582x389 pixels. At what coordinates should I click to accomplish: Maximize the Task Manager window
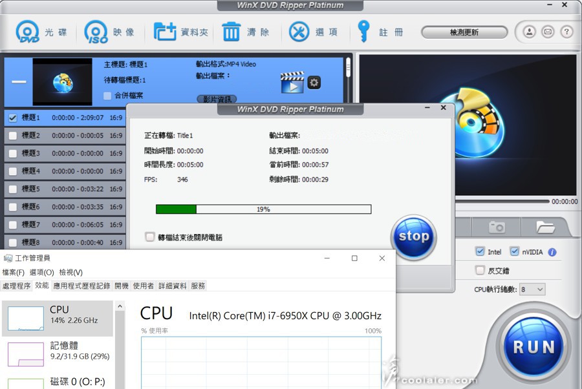(354, 258)
